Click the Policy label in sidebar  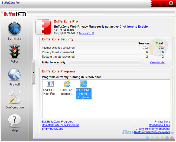tap(15, 62)
